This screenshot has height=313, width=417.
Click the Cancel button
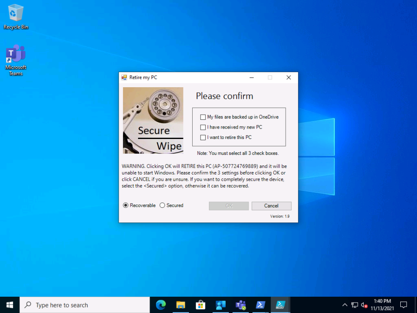tap(271, 206)
